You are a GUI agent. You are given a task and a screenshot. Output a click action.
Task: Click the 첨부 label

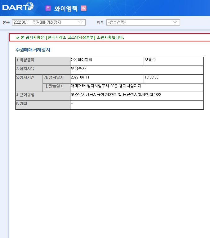click(x=101, y=22)
